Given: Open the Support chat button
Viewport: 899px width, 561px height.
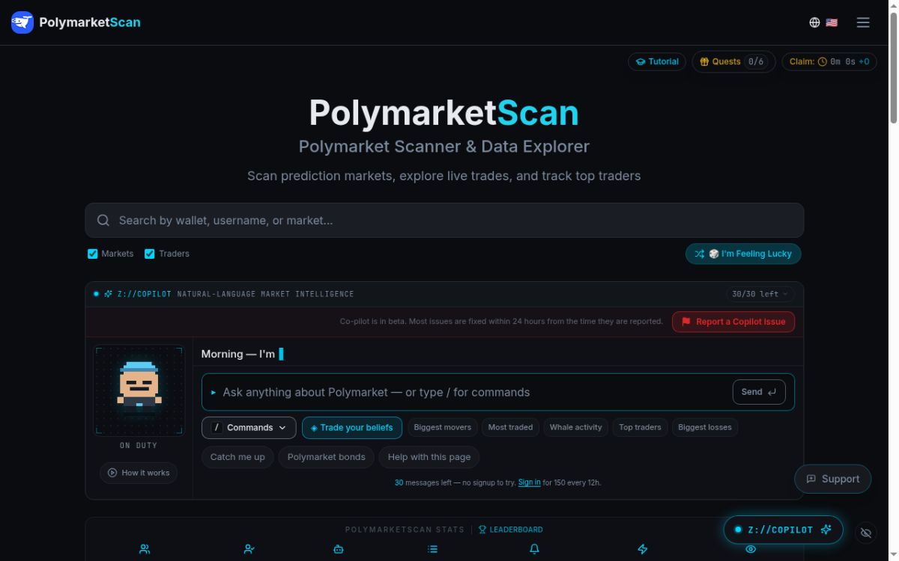Looking at the screenshot, I should (833, 479).
